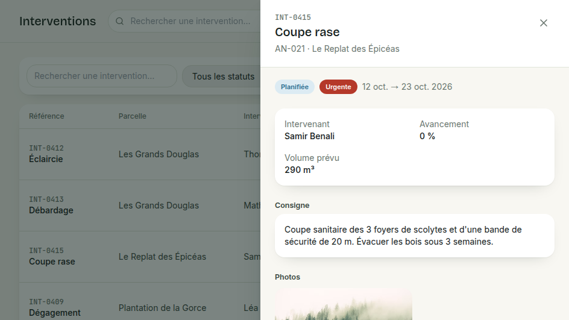Open the forest photo thumbnail
This screenshot has height=320, width=569.
tap(344, 304)
